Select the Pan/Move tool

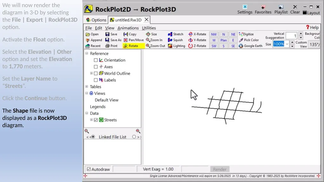click(x=134, y=40)
